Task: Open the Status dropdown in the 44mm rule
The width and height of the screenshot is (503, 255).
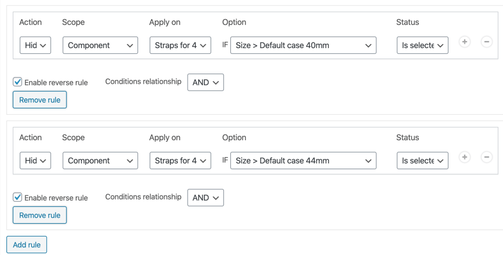Action: click(x=422, y=160)
